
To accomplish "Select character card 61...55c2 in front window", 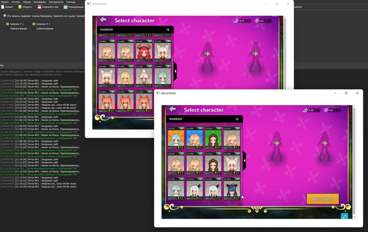I will (232, 138).
